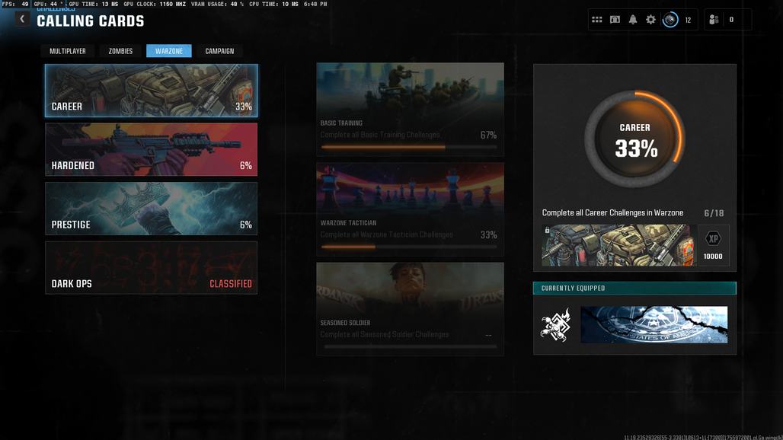This screenshot has width=783, height=440.
Task: Click 'Complete all Career Challenges in Warzone' text
Action: pyautogui.click(x=612, y=213)
